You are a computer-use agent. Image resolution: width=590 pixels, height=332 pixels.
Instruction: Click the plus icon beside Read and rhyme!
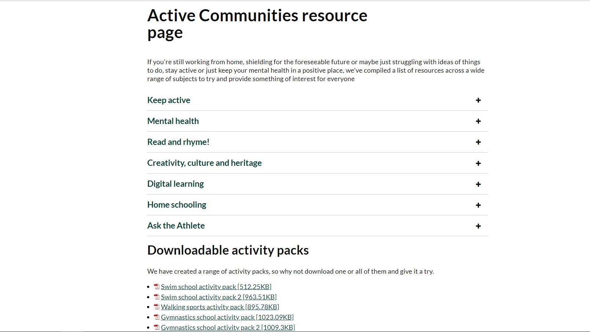point(478,142)
